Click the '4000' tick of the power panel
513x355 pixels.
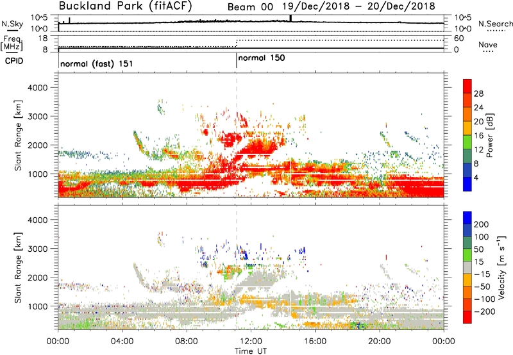(37, 88)
